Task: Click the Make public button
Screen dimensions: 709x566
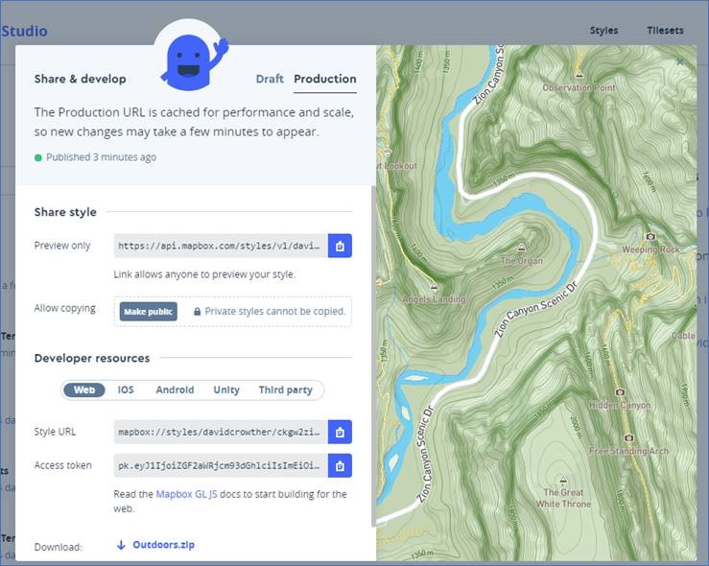Action: point(149,312)
